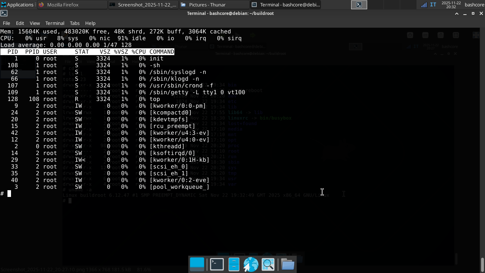Open File Manager drawer icon in dock
This screenshot has width=485, height=273.
[x=234, y=264]
